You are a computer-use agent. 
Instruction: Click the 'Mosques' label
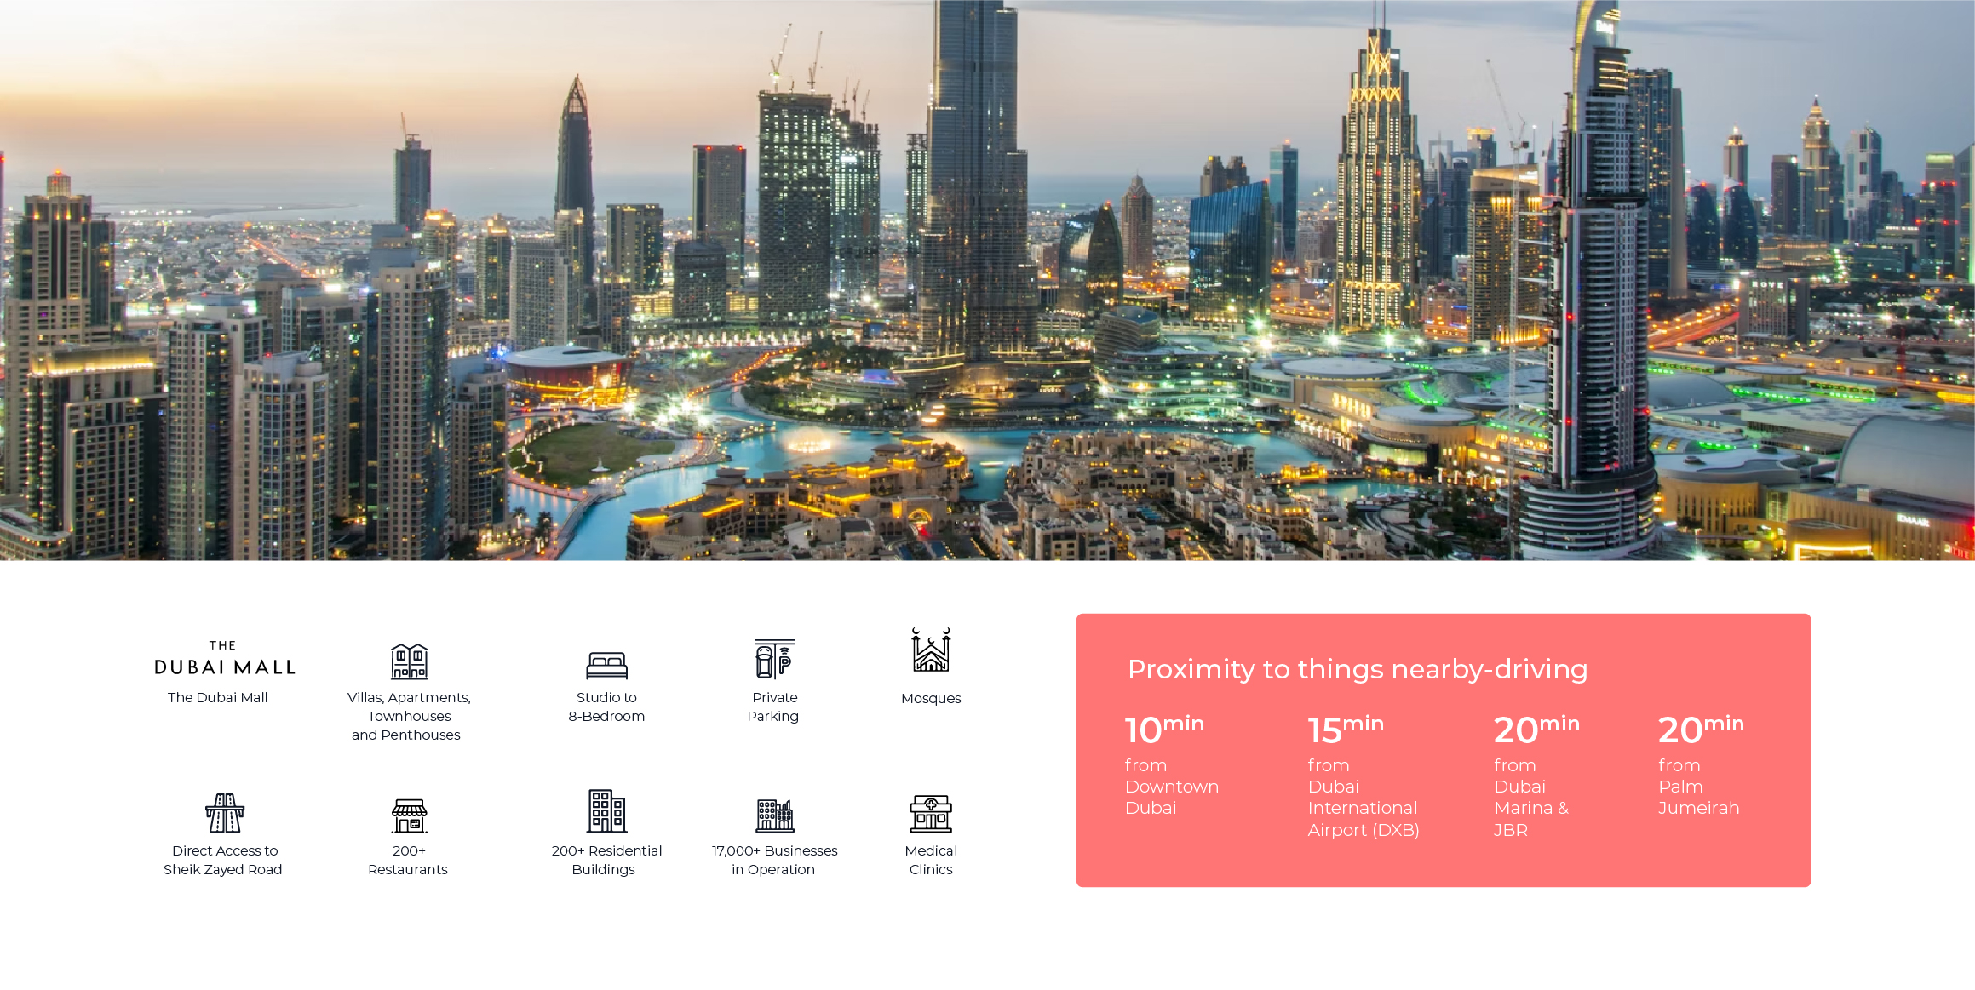931,699
